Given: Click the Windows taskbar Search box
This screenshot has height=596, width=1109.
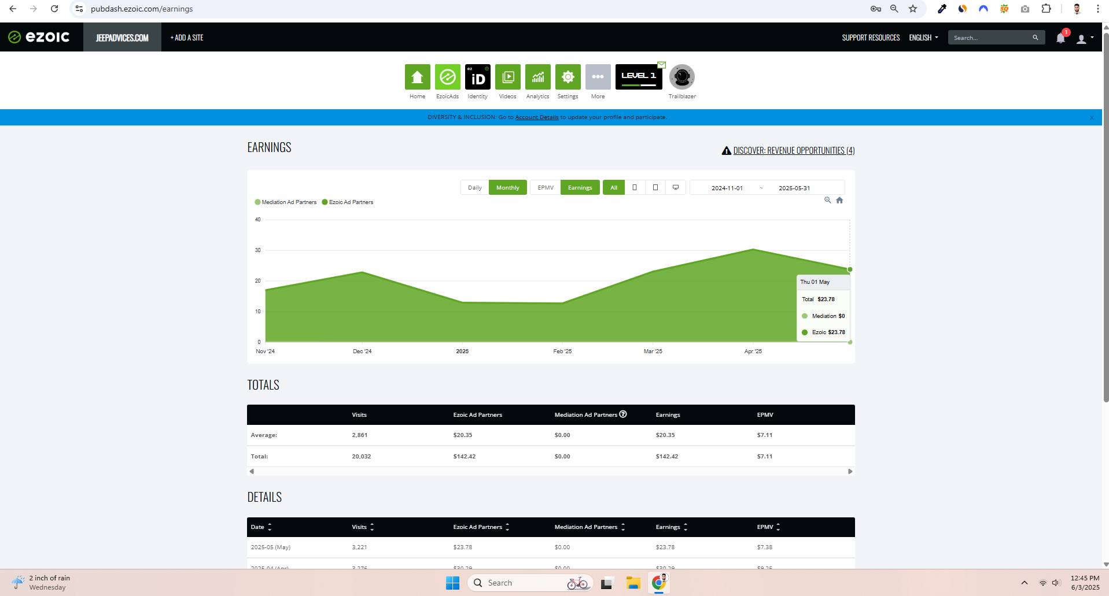Looking at the screenshot, I should [x=530, y=583].
